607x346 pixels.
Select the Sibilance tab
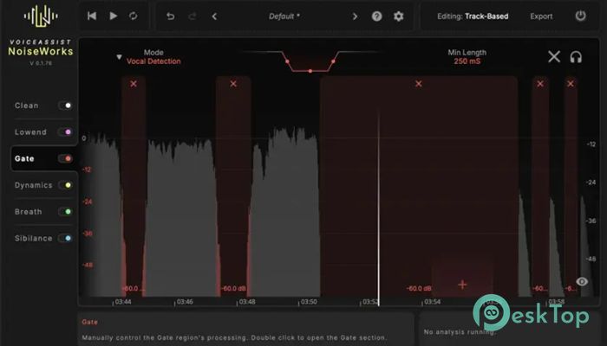click(x=33, y=238)
